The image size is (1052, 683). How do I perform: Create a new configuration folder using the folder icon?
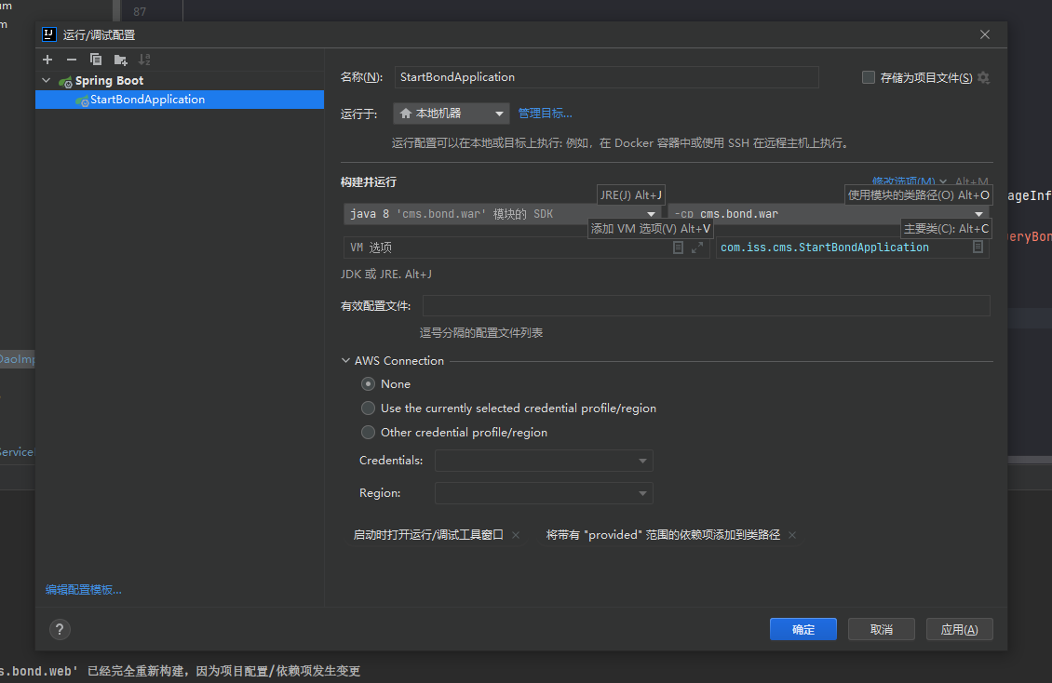(120, 59)
